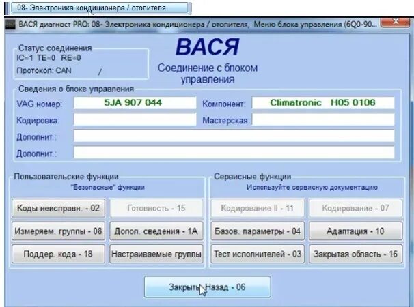Click the 08- Электроника кондиционера / отопителя button
The image size is (414, 307).
pos(99,8)
